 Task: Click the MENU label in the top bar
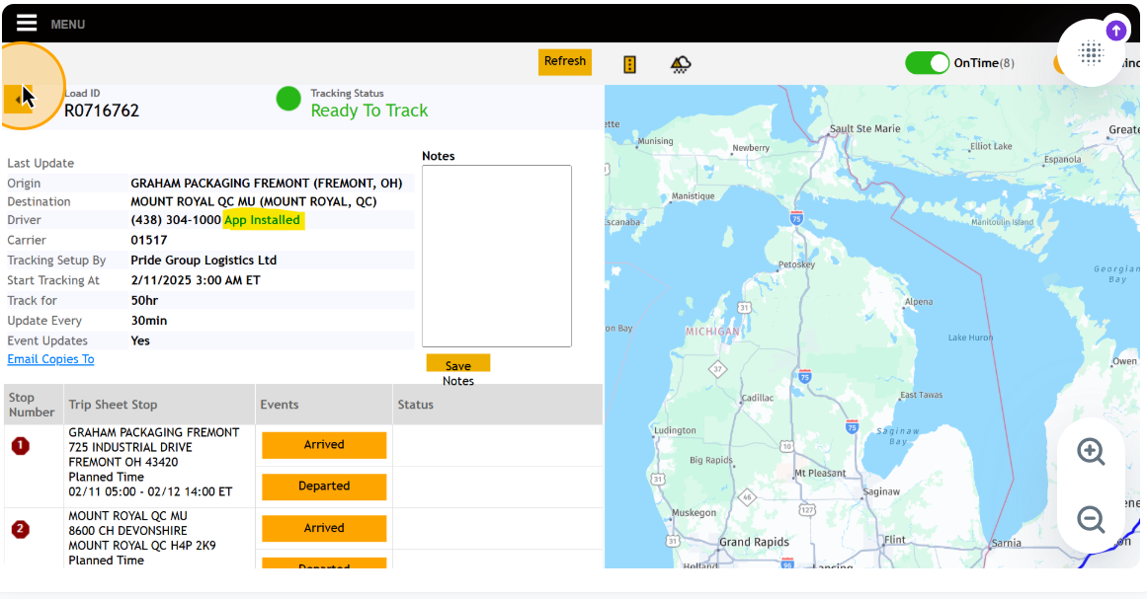pos(67,24)
